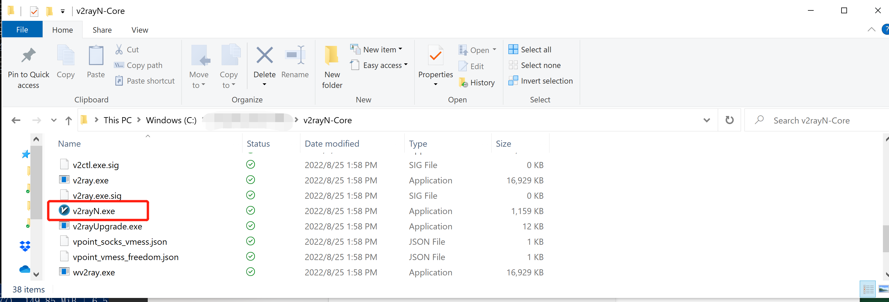
Task: Click Windows (C:) breadcrumb
Action: (x=171, y=120)
